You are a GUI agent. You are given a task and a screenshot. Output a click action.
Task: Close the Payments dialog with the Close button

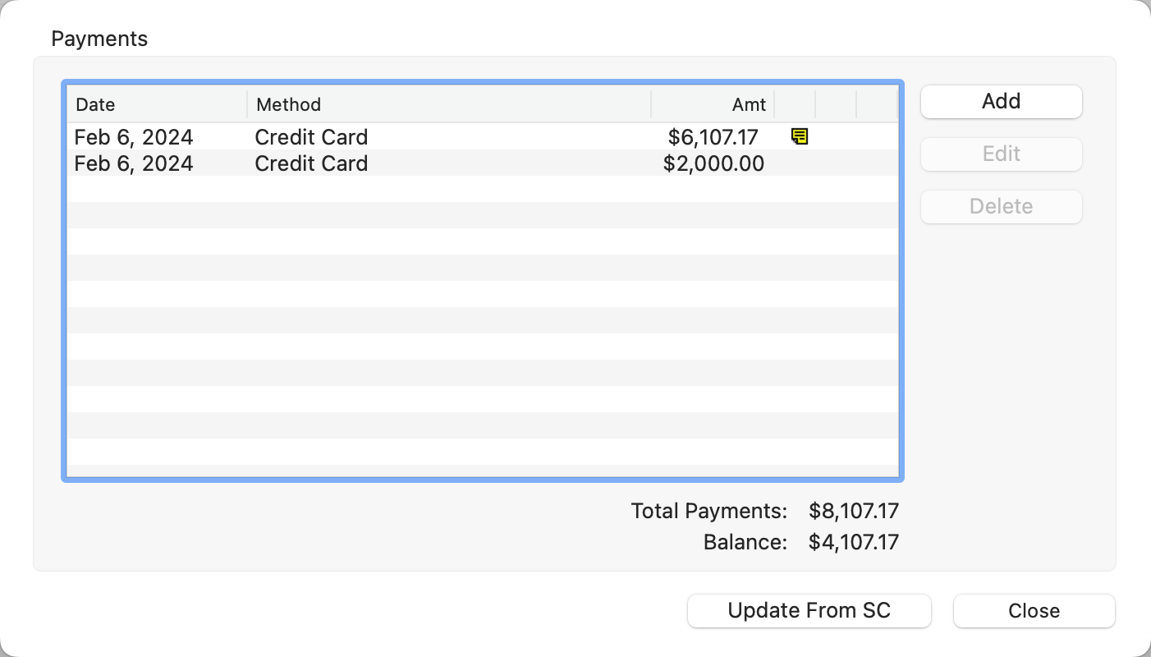click(1034, 611)
